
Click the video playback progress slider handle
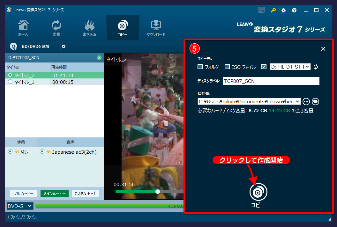[x=158, y=192]
